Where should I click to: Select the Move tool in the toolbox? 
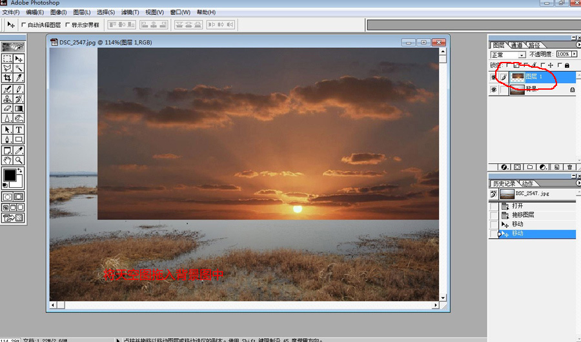coord(19,59)
